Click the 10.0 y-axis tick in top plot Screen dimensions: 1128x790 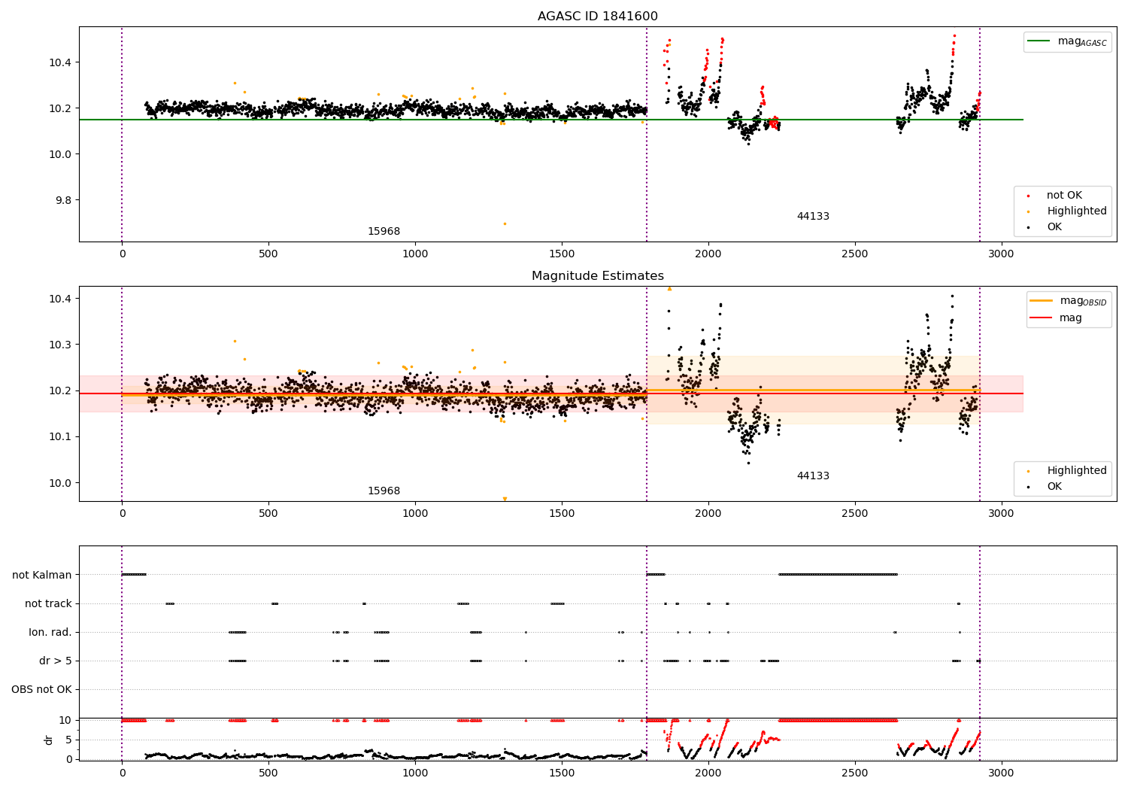tap(60, 154)
